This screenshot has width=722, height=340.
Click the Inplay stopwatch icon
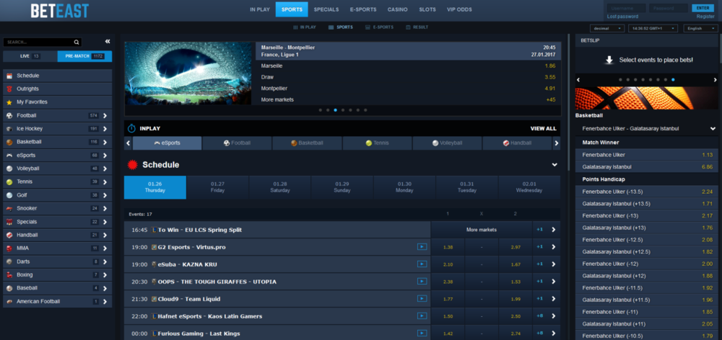coord(131,128)
